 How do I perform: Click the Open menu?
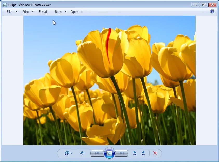point(75,11)
